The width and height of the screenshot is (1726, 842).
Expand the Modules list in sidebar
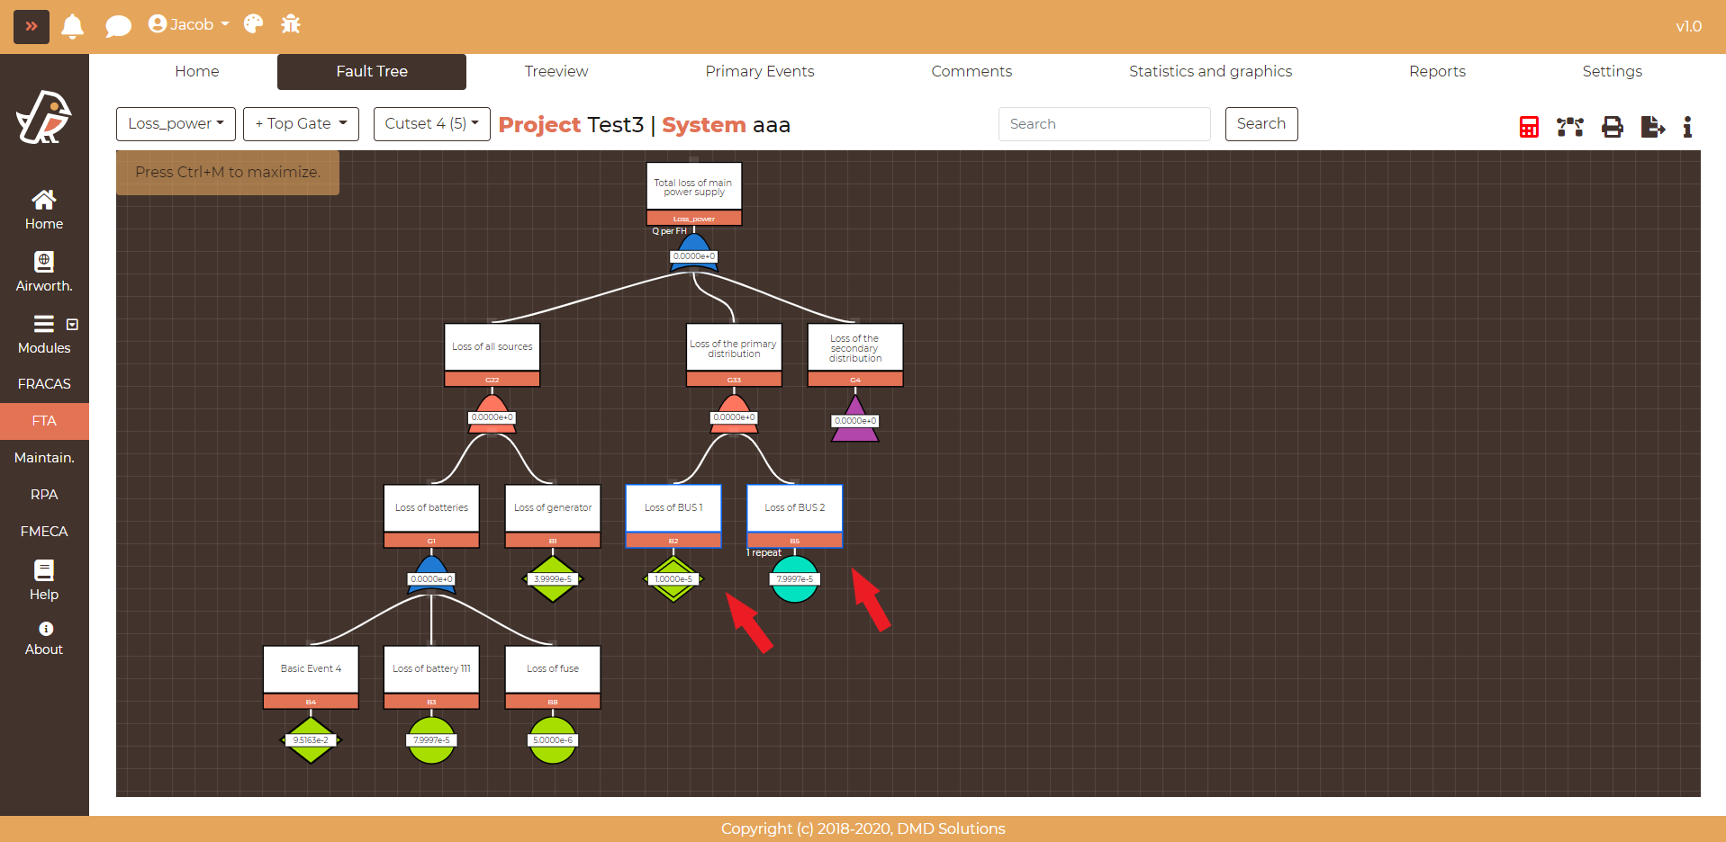pos(44,334)
